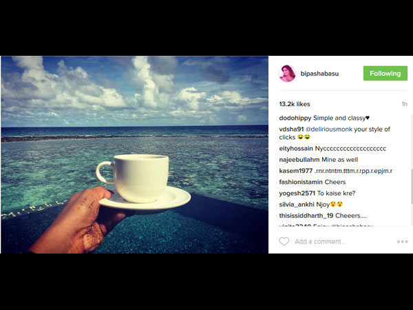Open eityhossain commenter profile

pos(296,149)
